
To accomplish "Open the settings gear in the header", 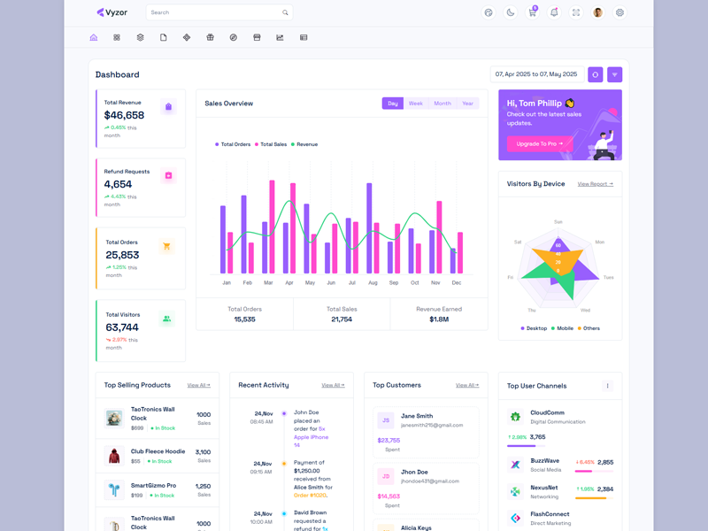I will [x=619, y=12].
